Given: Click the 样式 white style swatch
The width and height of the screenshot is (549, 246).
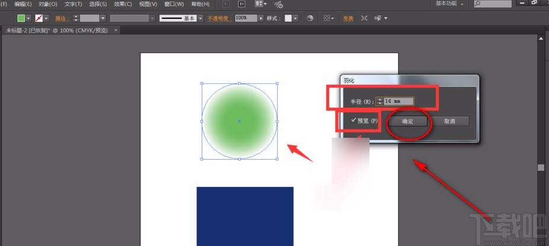Looking at the screenshot, I should click(288, 18).
